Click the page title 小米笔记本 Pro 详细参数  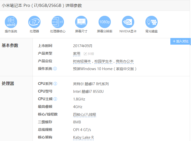(42, 6)
